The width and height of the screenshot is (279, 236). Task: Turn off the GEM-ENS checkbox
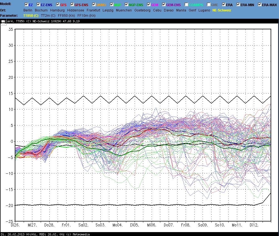[x=164, y=5]
